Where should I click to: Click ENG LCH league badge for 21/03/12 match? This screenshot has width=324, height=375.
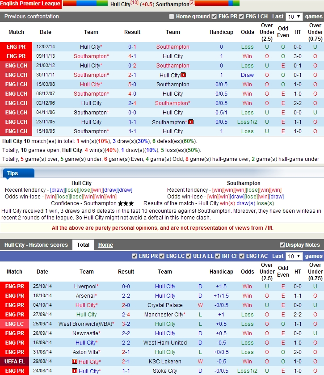point(16,66)
